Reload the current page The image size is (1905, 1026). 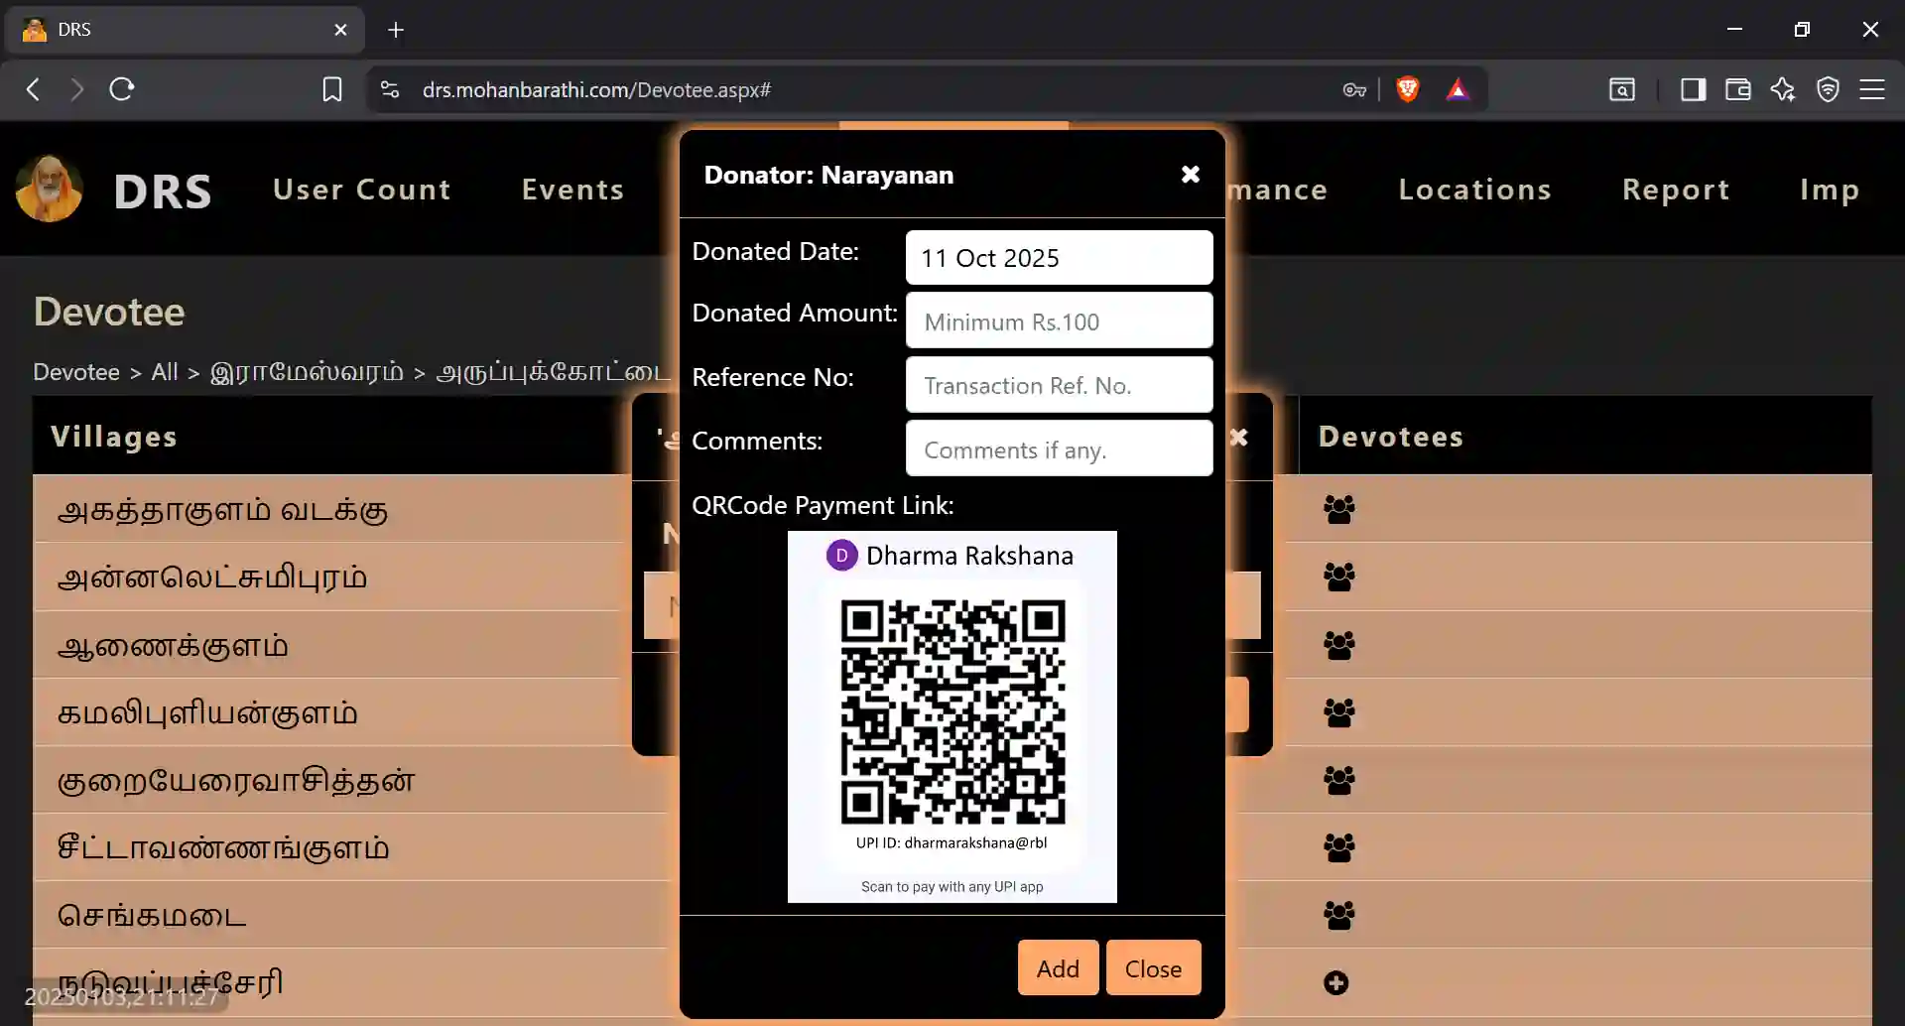pyautogui.click(x=122, y=89)
